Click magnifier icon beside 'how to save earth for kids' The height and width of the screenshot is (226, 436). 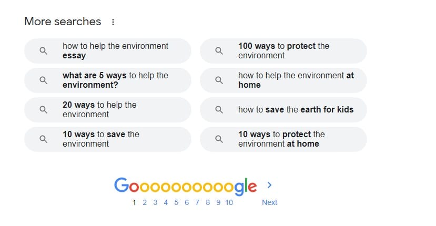(x=219, y=110)
